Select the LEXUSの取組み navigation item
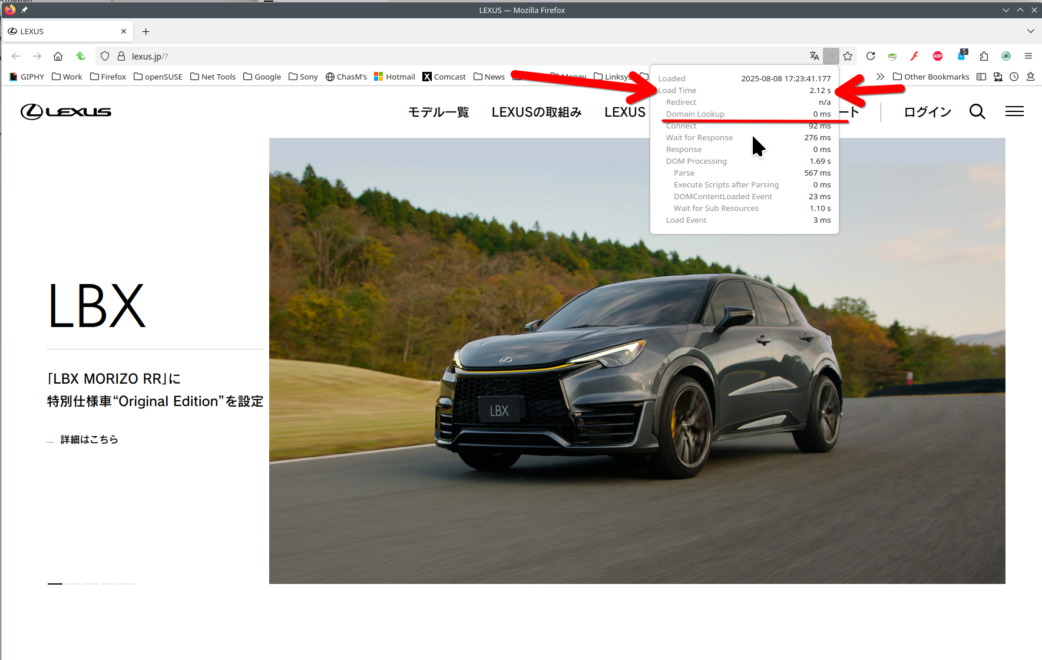1042x660 pixels. tap(537, 112)
